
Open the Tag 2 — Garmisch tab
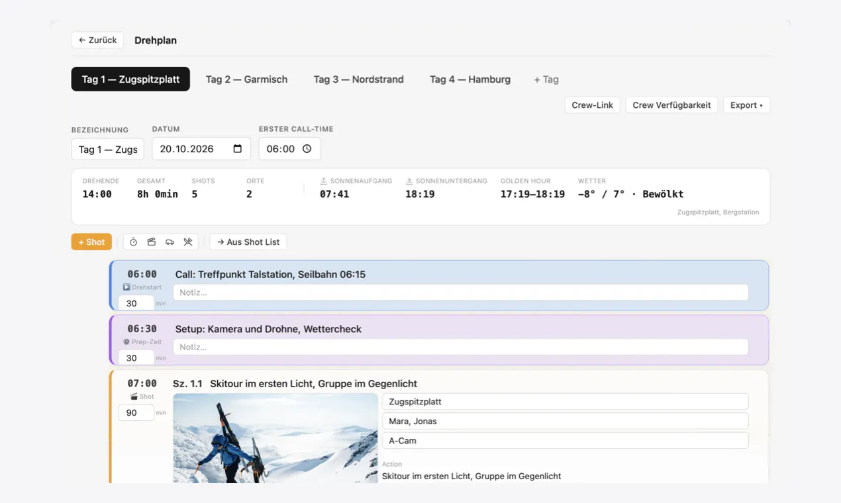point(246,79)
